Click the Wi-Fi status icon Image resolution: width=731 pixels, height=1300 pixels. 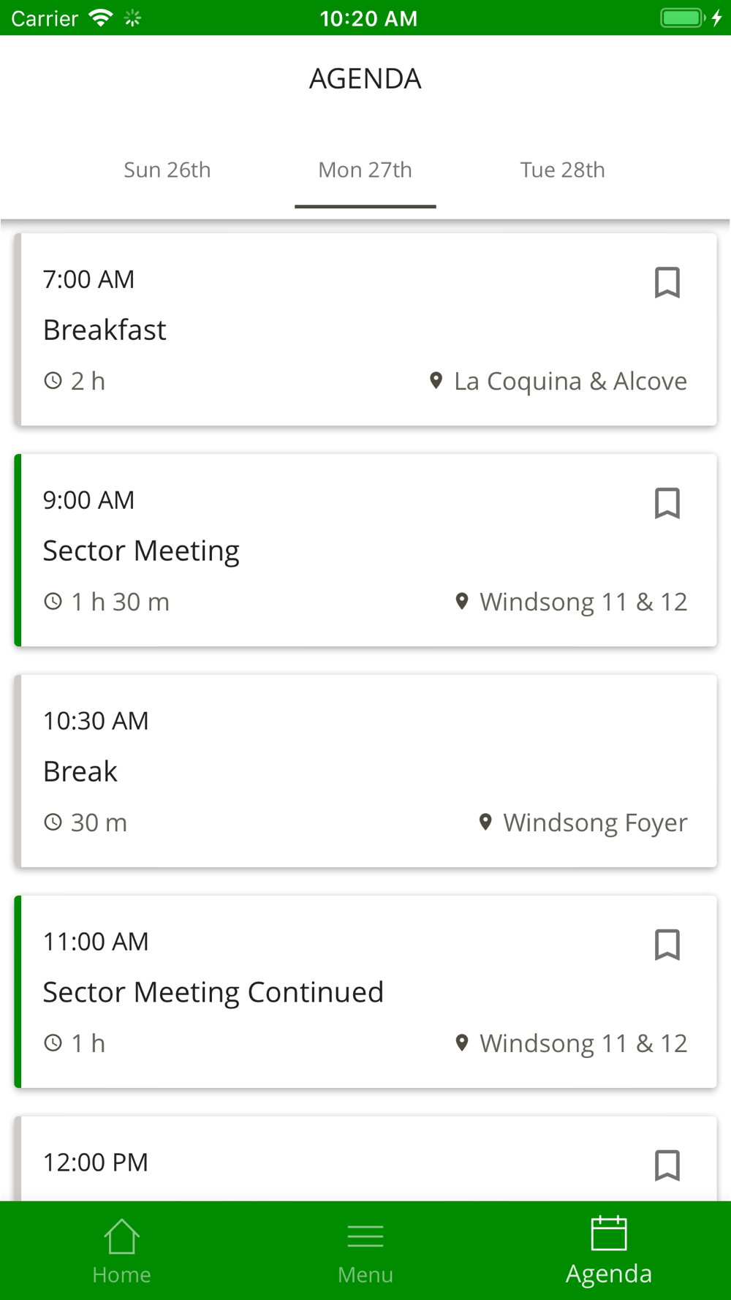[x=100, y=18]
